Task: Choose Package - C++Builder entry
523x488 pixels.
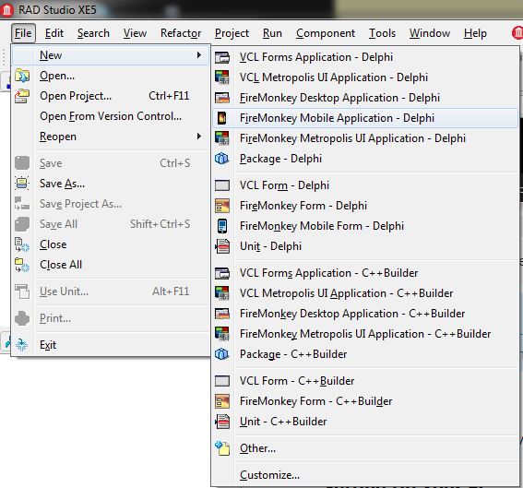Action: 365,354
